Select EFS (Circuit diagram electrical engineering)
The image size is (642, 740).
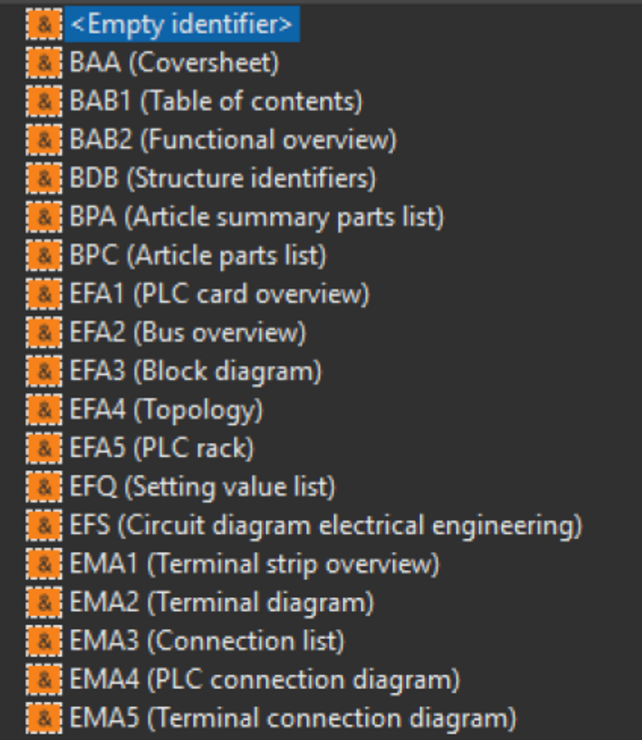(x=324, y=526)
